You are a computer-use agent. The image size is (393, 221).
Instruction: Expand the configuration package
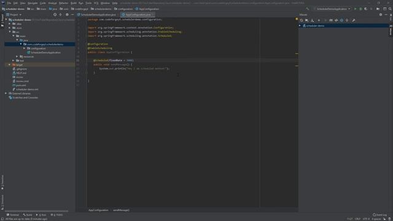(x=25, y=48)
